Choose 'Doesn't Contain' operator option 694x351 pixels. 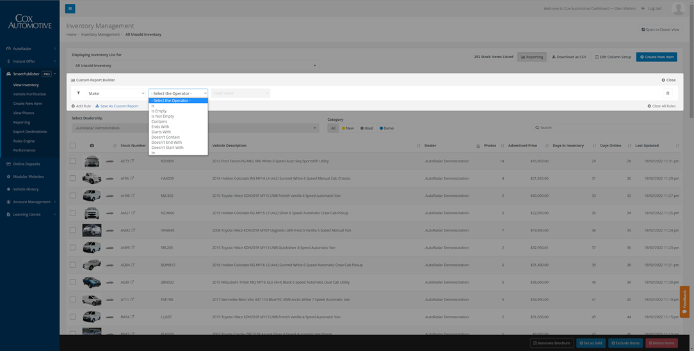point(178,137)
